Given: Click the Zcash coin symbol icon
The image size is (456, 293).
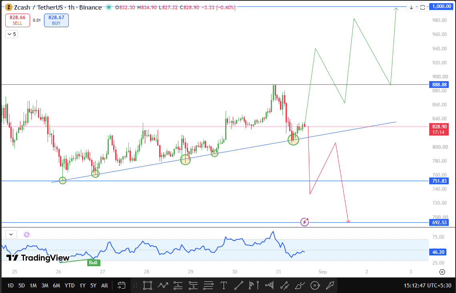Looking at the screenshot, I should (9, 7).
